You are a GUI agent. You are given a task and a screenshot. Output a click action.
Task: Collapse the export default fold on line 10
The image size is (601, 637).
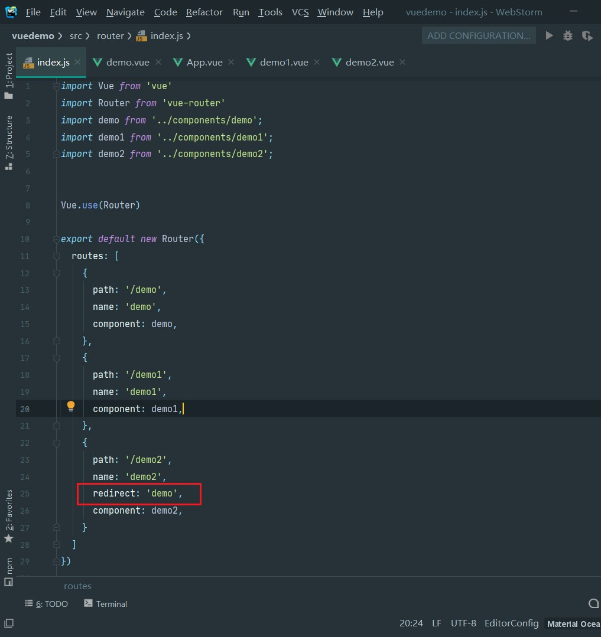pyautogui.click(x=57, y=239)
